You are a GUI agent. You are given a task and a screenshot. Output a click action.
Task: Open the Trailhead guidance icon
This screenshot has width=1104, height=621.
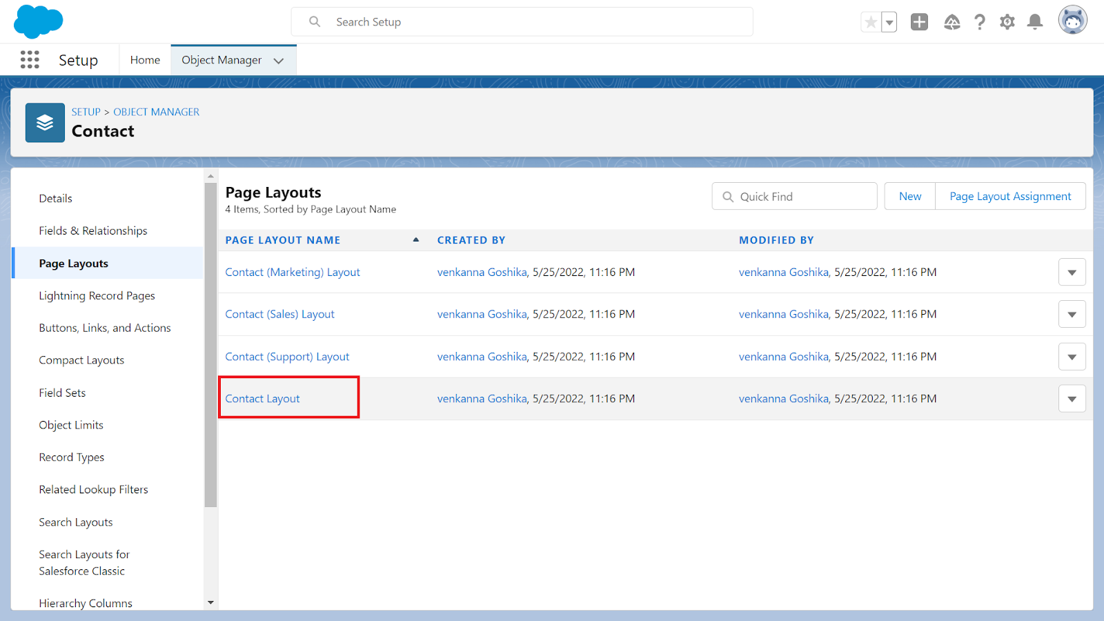pos(952,22)
